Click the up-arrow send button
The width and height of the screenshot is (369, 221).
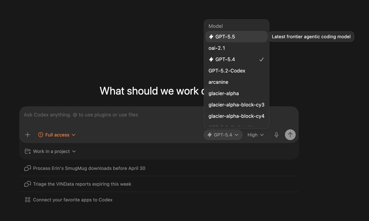(x=290, y=135)
